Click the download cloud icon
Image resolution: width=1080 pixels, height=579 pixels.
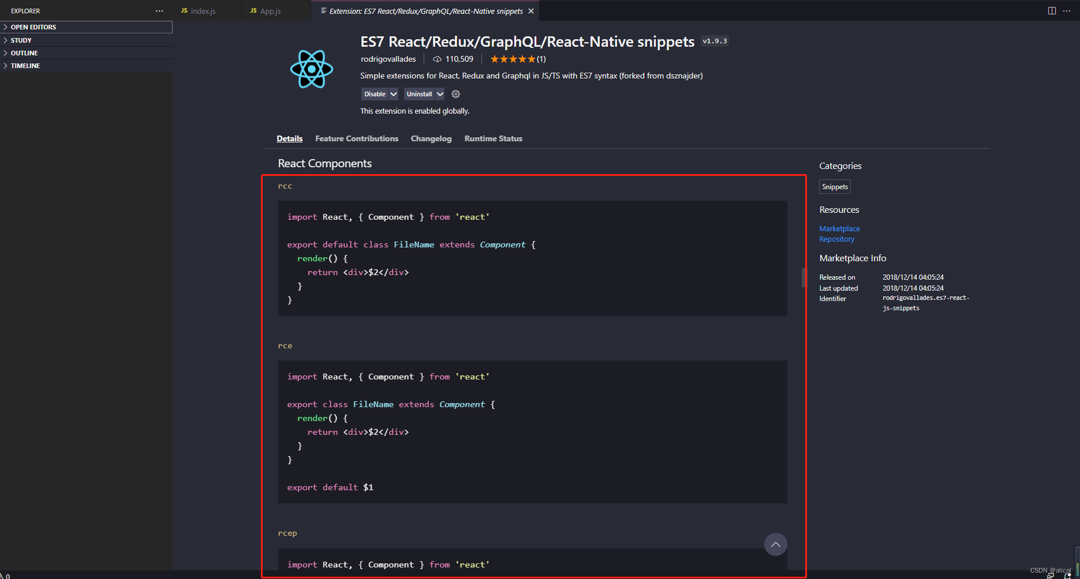click(x=437, y=59)
